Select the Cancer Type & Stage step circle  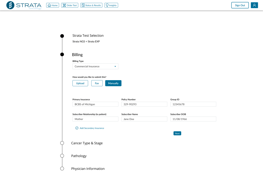coord(62,143)
